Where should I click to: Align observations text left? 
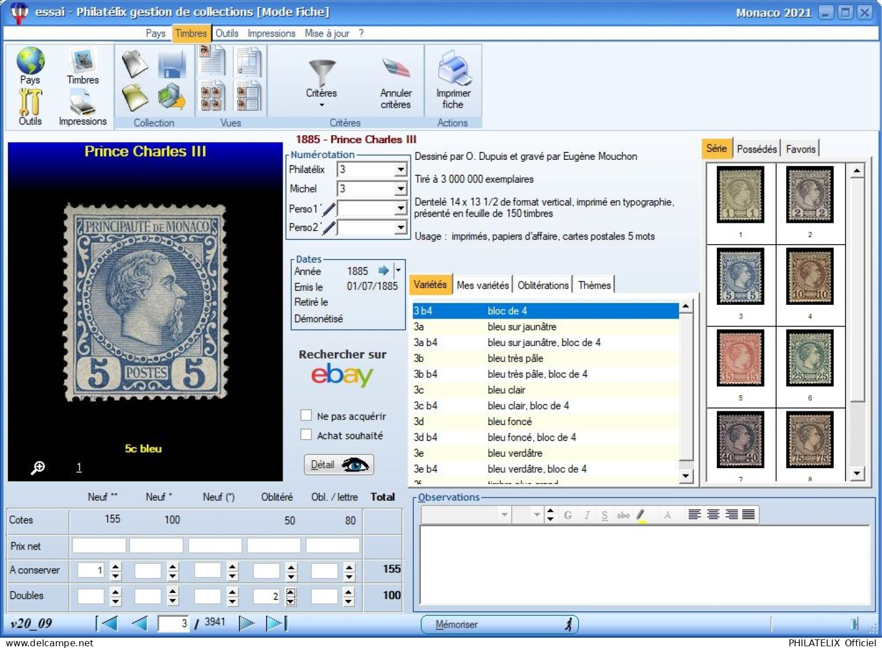pyautogui.click(x=695, y=515)
